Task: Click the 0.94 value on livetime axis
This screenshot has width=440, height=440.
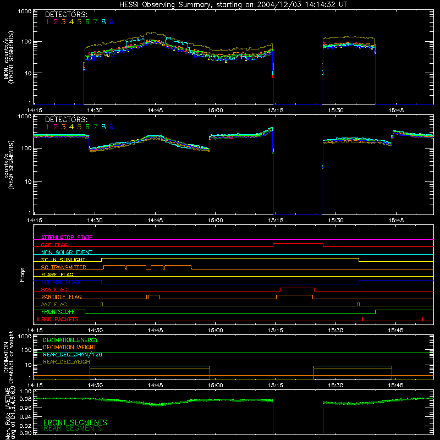Action: coord(25,417)
